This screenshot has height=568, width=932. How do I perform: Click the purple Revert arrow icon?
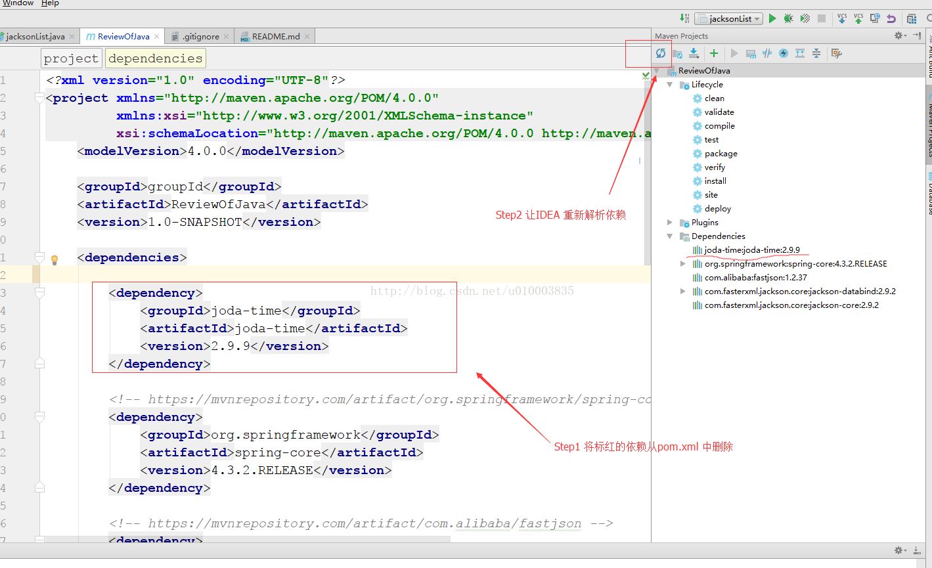pyautogui.click(x=891, y=18)
